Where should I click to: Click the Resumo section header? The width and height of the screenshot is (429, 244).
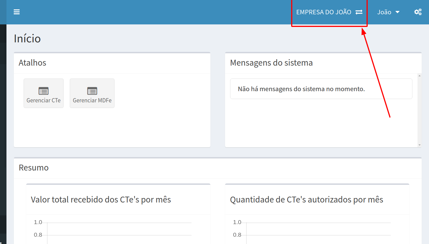pyautogui.click(x=34, y=168)
